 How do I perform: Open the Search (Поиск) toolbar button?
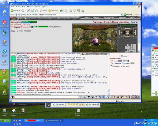pyautogui.click(x=43, y=11)
